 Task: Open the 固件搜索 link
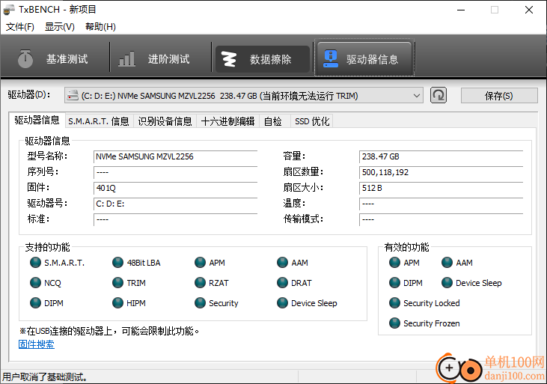pos(36,344)
